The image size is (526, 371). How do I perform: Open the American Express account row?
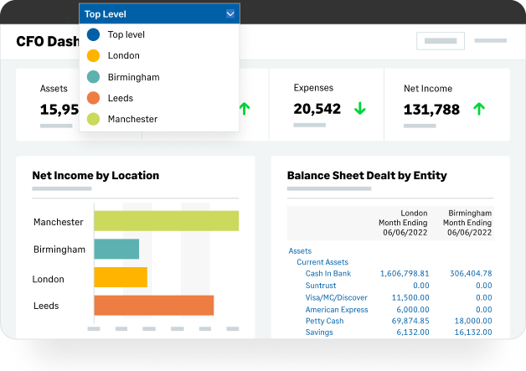point(337,310)
